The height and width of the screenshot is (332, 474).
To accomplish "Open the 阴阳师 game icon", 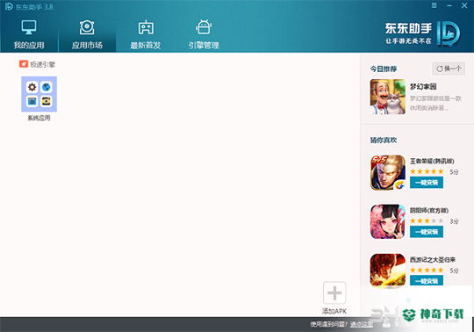I will pos(388,221).
